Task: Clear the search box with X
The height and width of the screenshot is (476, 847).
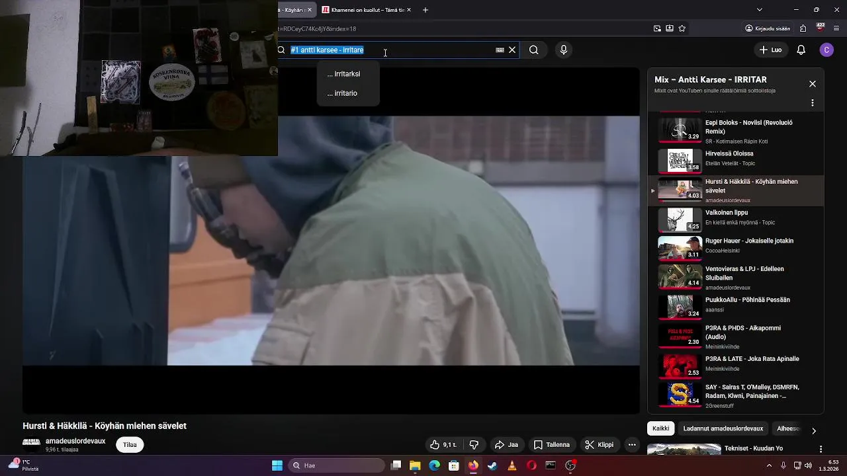Action: (x=512, y=50)
